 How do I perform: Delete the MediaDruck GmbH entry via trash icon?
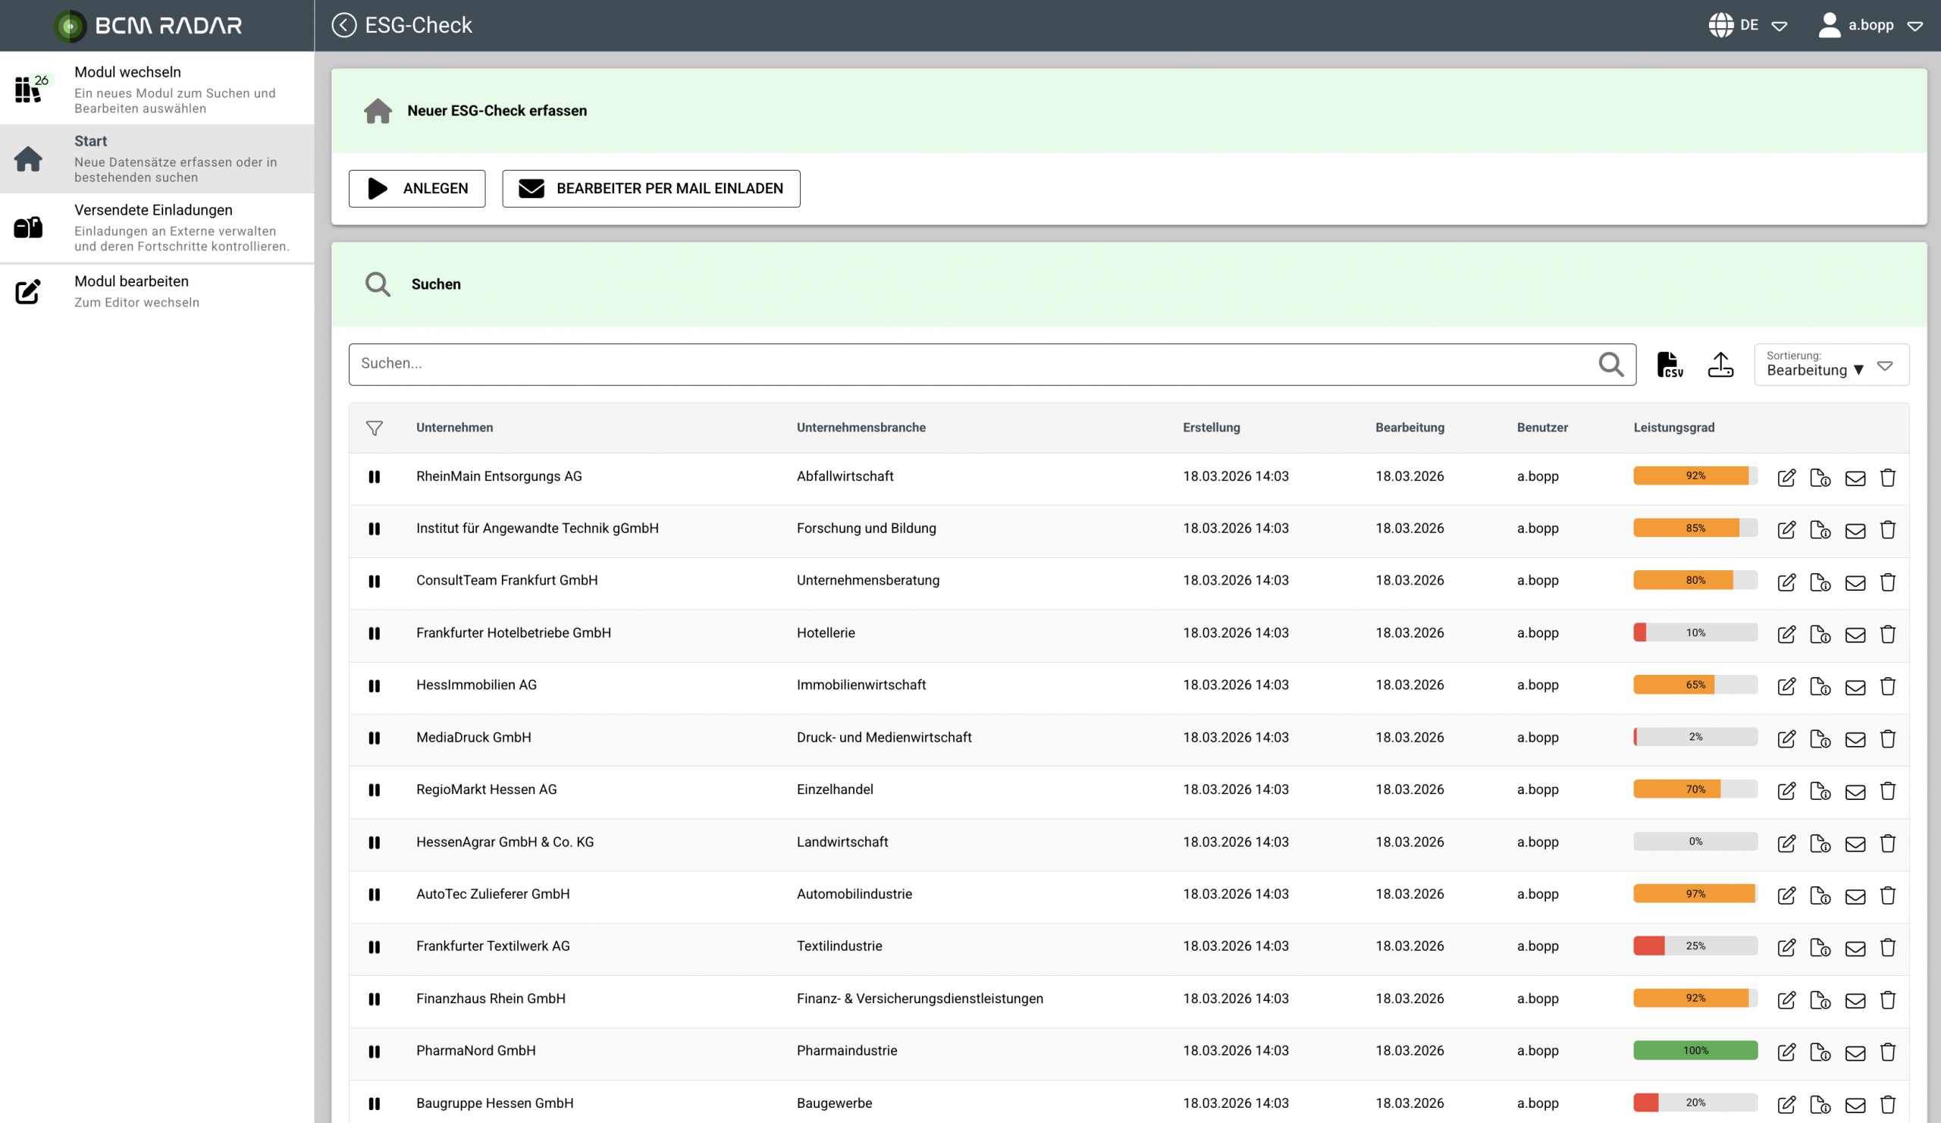point(1888,739)
